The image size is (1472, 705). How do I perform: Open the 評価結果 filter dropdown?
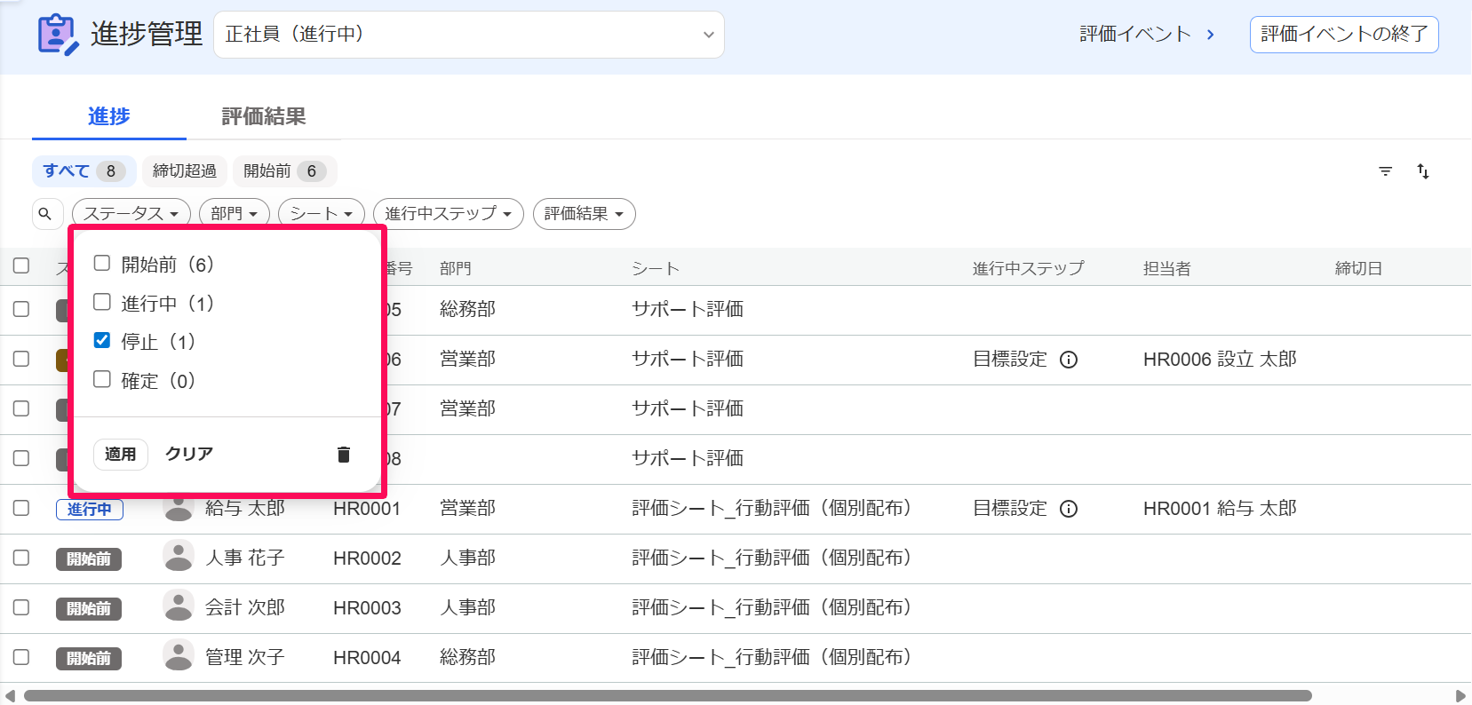pyautogui.click(x=585, y=214)
